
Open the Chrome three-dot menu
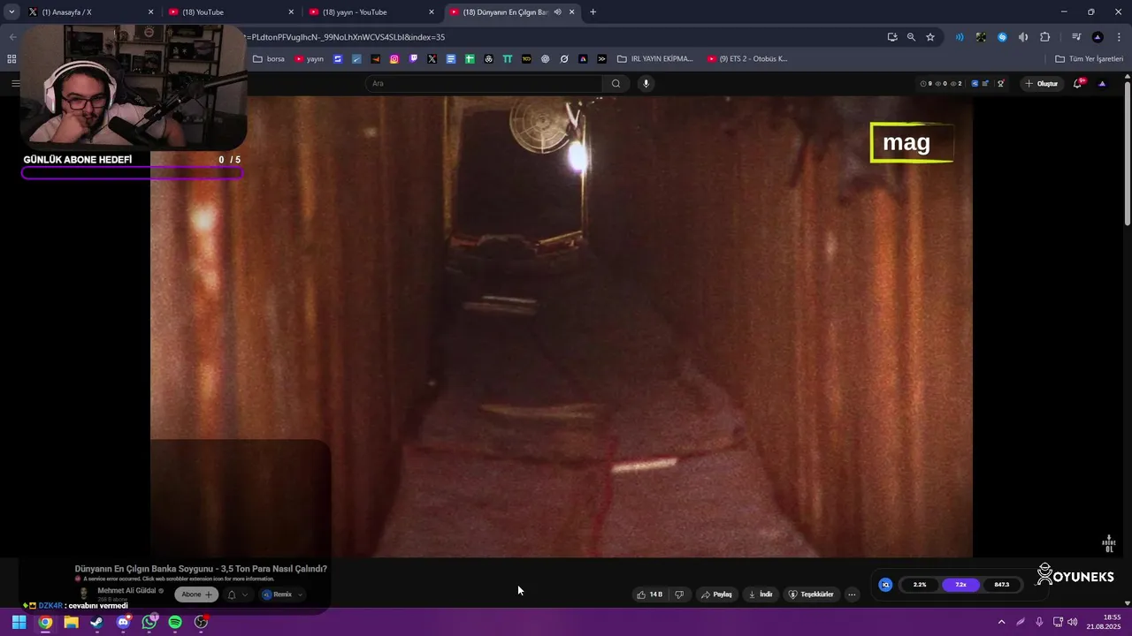[1119, 37]
